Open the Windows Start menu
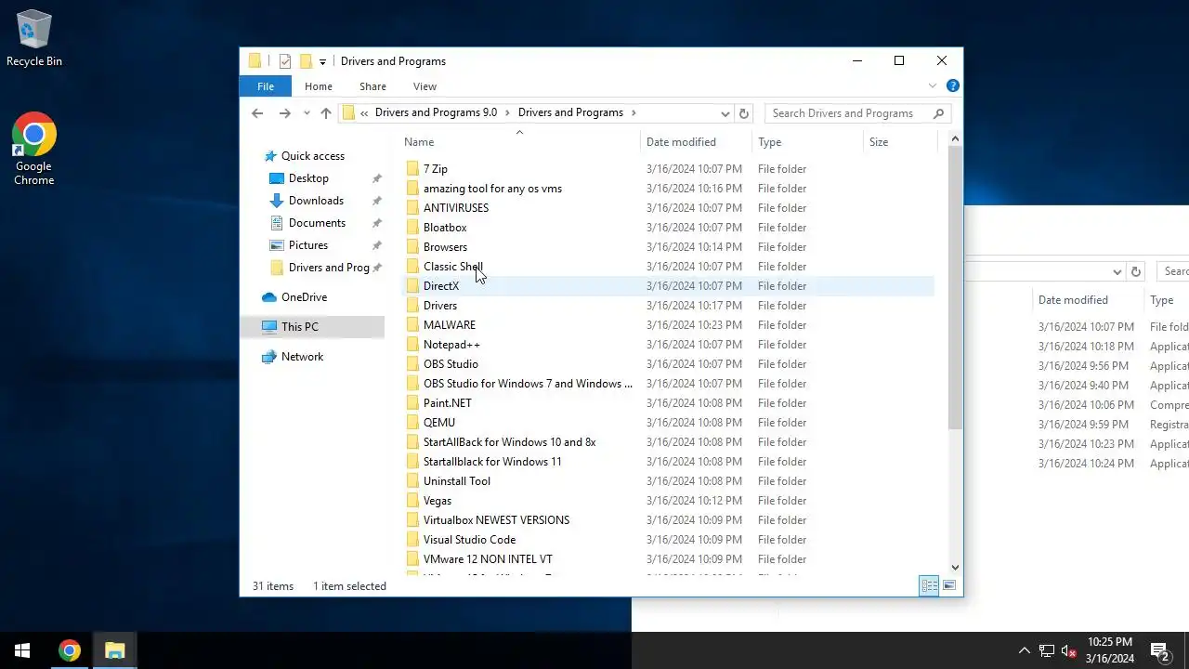The width and height of the screenshot is (1189, 669). coord(22,650)
